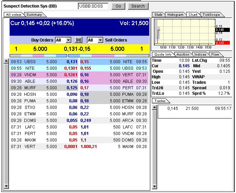Open the Buy Orders All dropdown

(63, 40)
